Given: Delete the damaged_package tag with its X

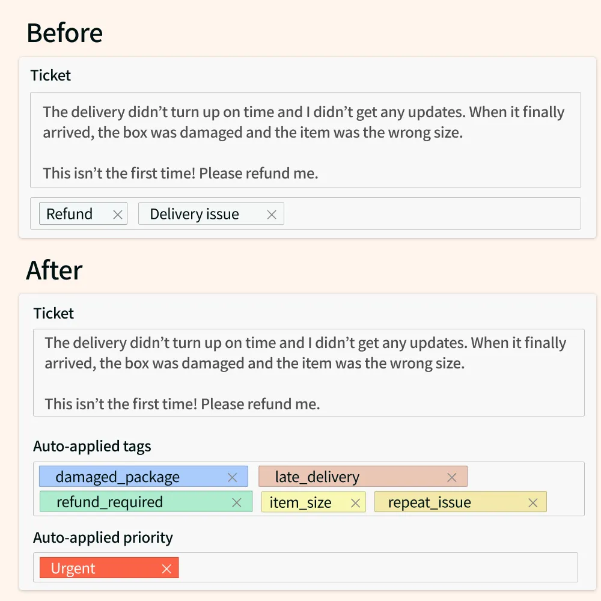Looking at the screenshot, I should (232, 478).
